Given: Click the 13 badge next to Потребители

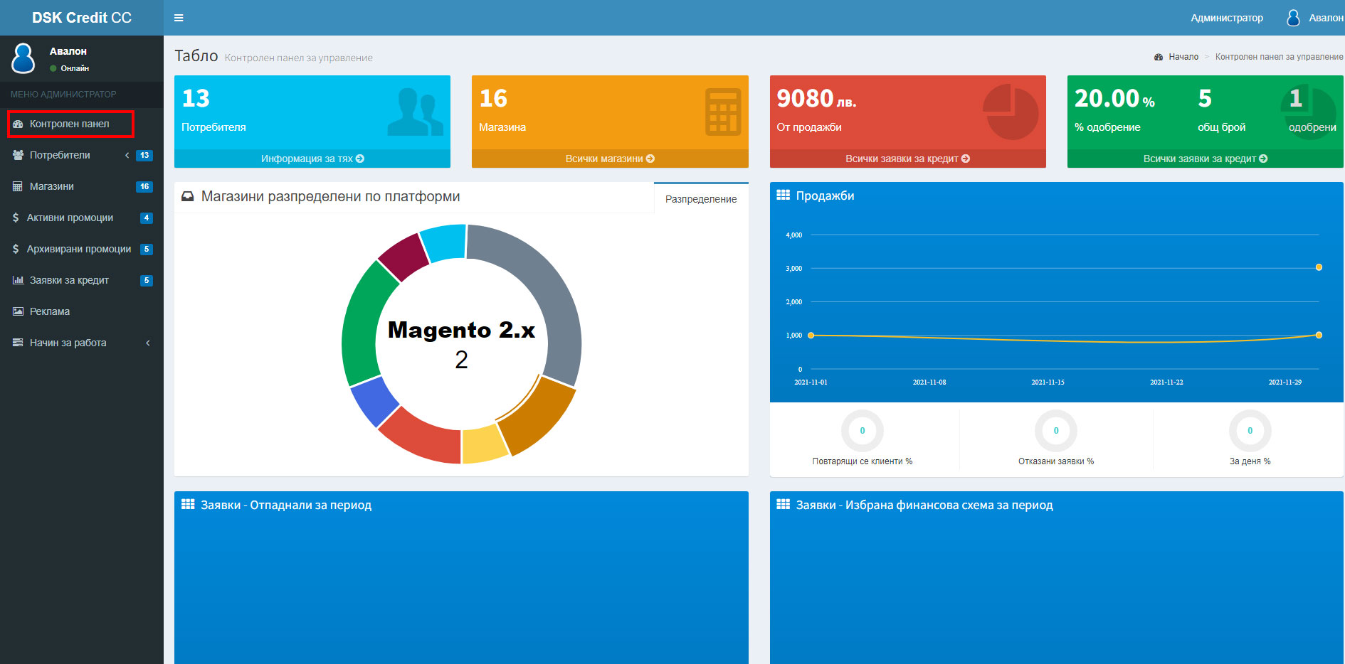Looking at the screenshot, I should coord(144,155).
